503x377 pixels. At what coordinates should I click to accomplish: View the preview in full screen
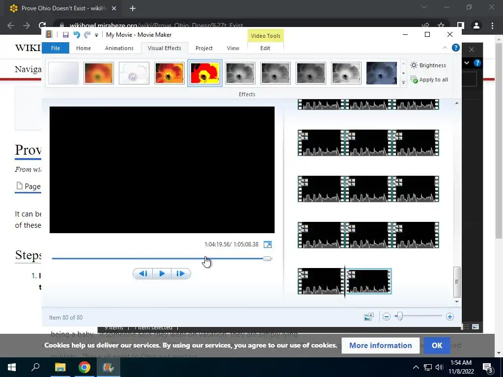tap(268, 244)
